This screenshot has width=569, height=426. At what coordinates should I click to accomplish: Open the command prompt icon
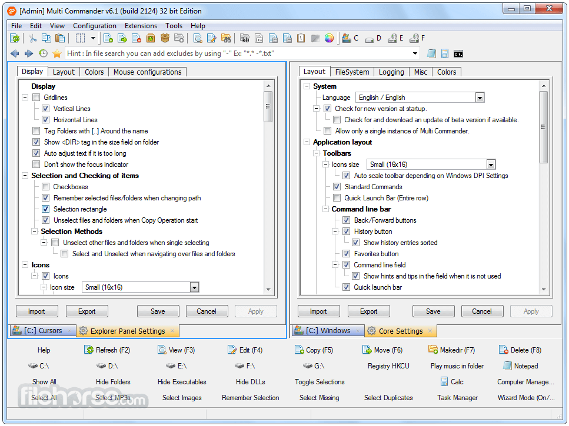[458, 54]
